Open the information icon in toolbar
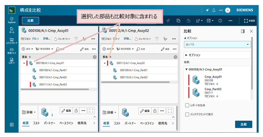 pos(220,21)
